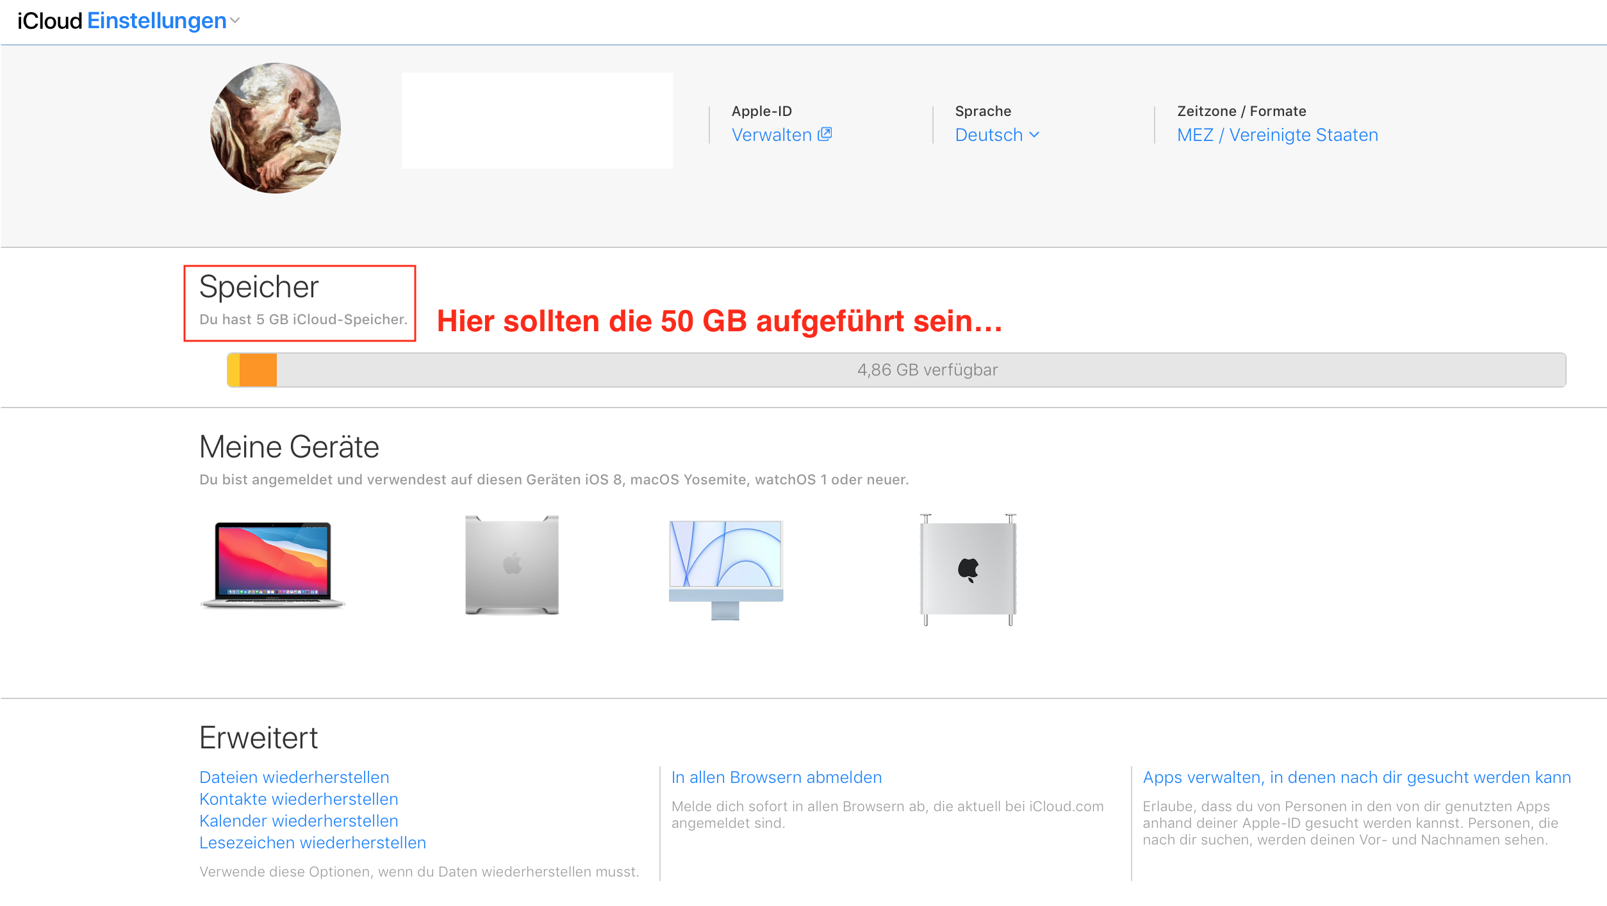Open MEZ / Vereinigte Staaten time zone settings
Viewport: 1607px width, 906px height.
pos(1277,135)
